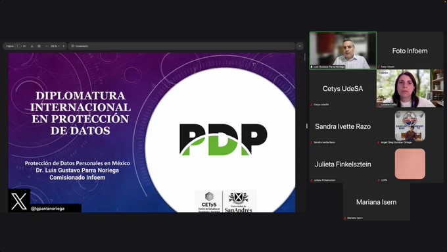Click the PDF viewer vertical scrollbar
The height and width of the screenshot is (252, 447).
(305, 57)
